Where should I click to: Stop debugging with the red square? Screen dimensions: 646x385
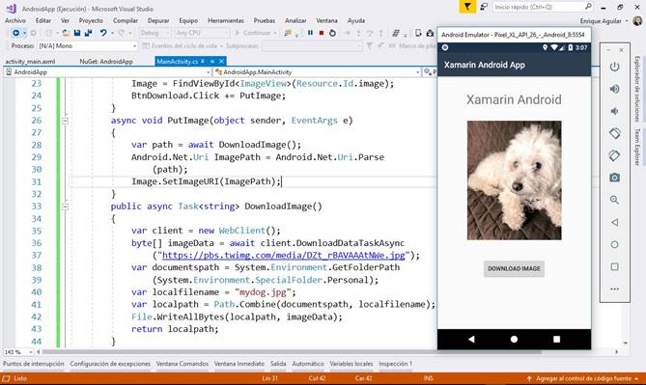[322, 33]
